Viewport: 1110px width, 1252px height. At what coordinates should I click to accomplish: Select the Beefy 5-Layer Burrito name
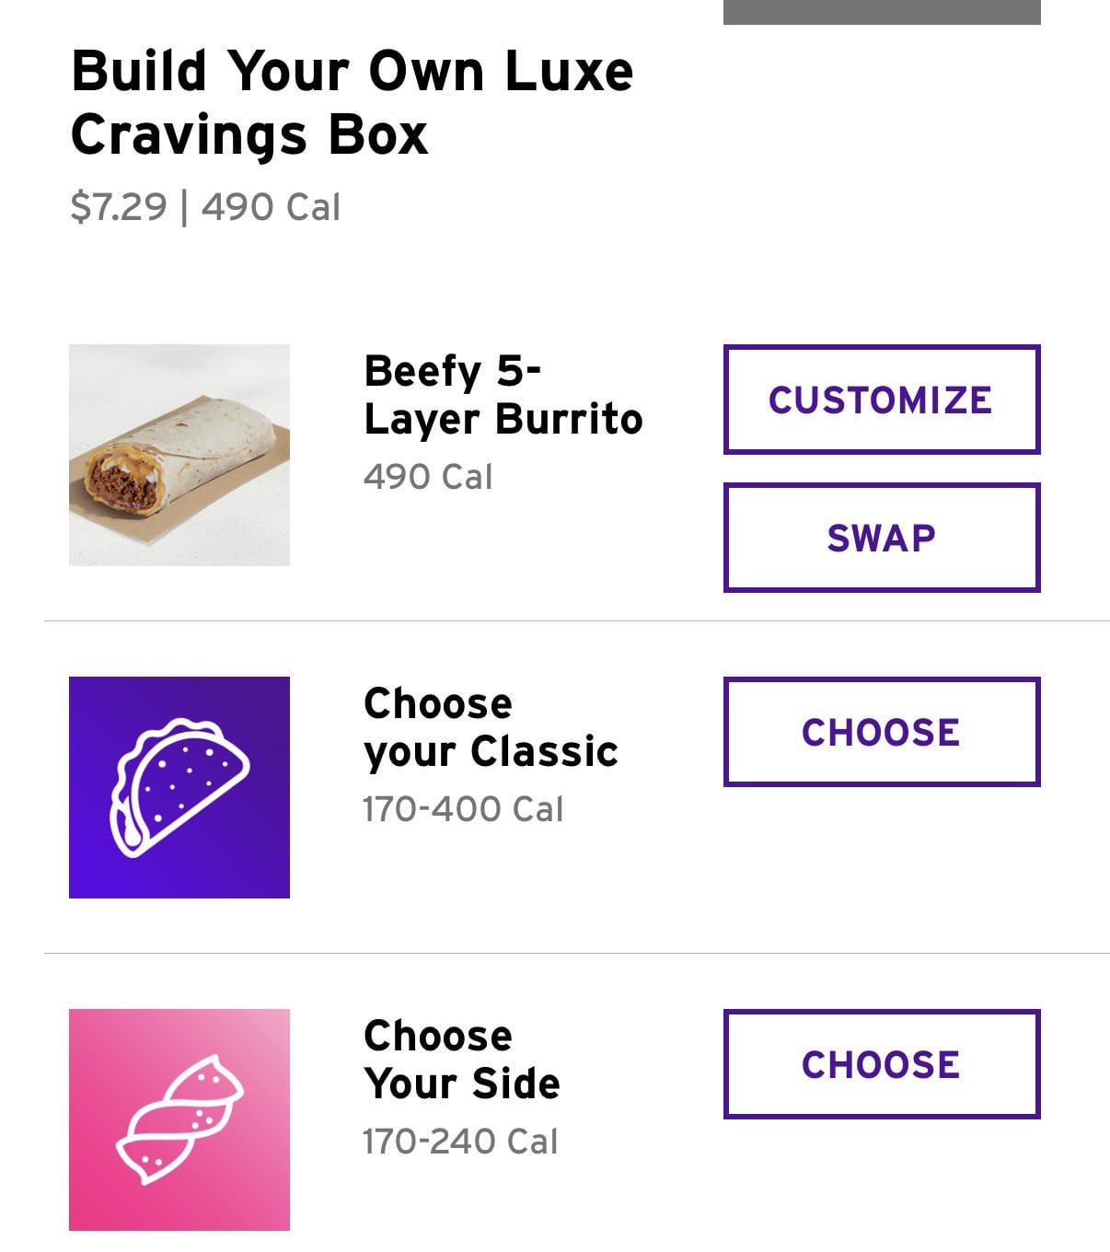pos(503,395)
